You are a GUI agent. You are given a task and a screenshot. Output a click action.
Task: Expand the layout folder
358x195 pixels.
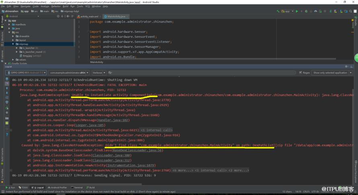[x=13, y=40]
